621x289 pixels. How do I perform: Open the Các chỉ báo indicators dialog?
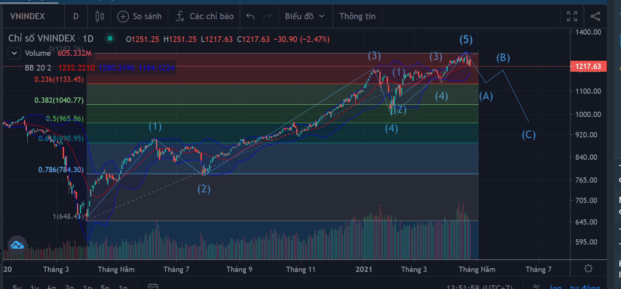click(205, 16)
